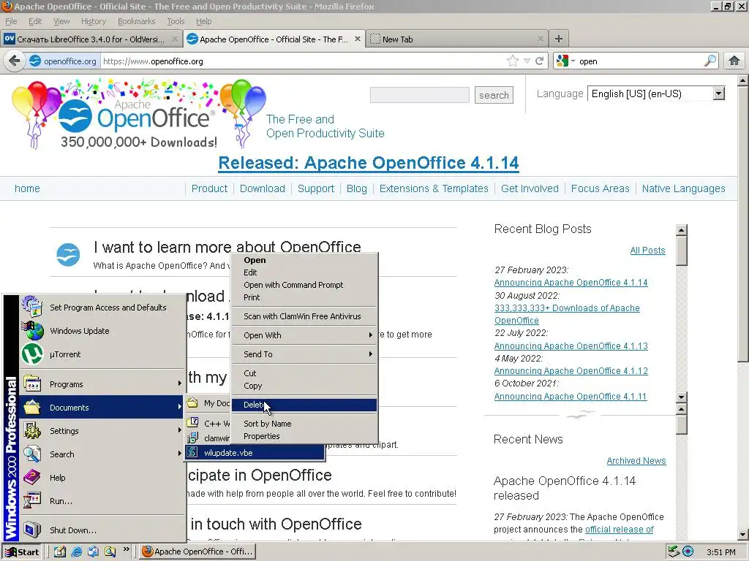The height and width of the screenshot is (561, 749).
Task: Click the Show Desktop quick launch icon
Action: pyautogui.click(x=60, y=552)
